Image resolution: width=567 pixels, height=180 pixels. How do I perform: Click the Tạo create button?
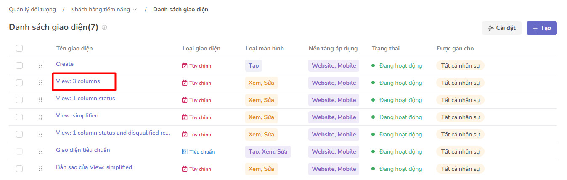click(x=541, y=28)
